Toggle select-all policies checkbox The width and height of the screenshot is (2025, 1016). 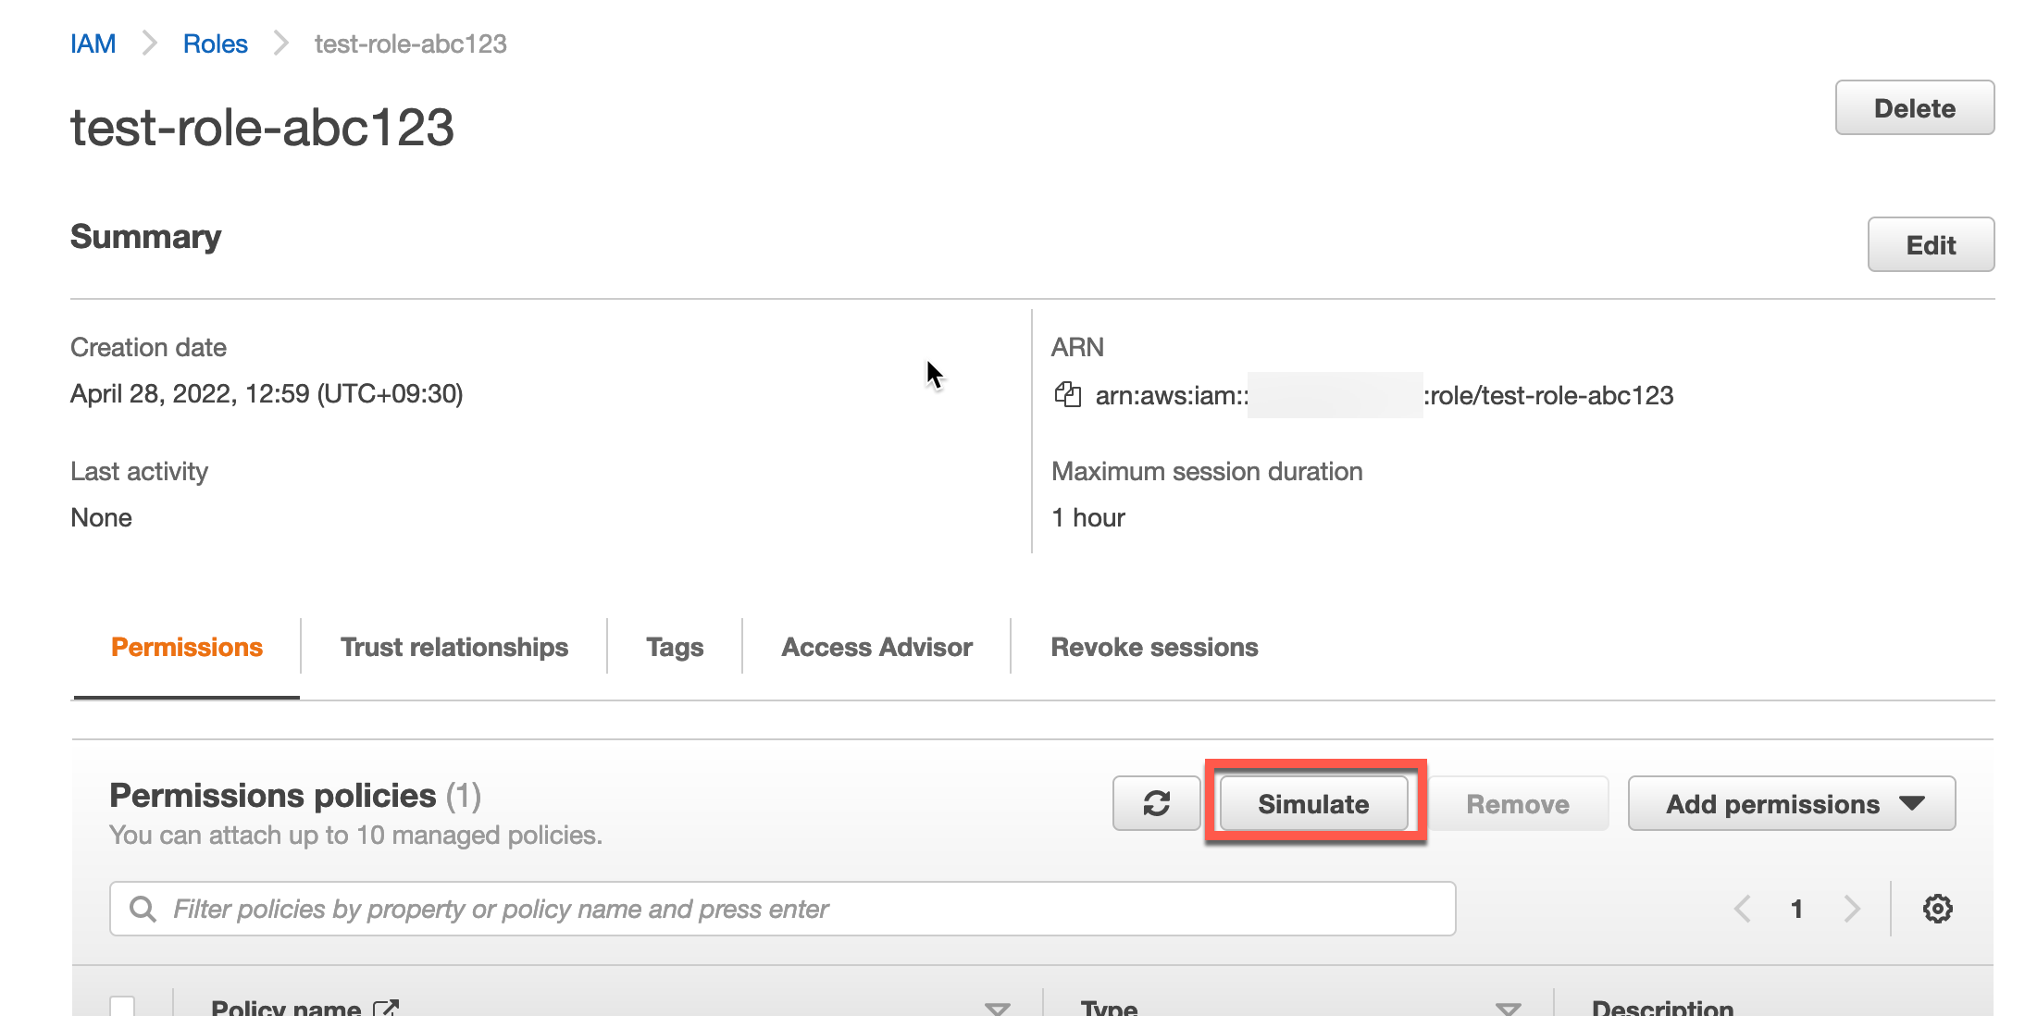point(122,1006)
